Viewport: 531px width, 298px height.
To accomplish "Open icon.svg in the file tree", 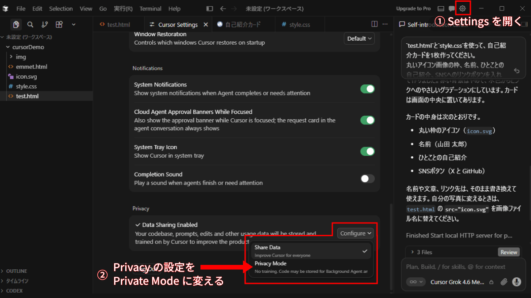I will (26, 76).
